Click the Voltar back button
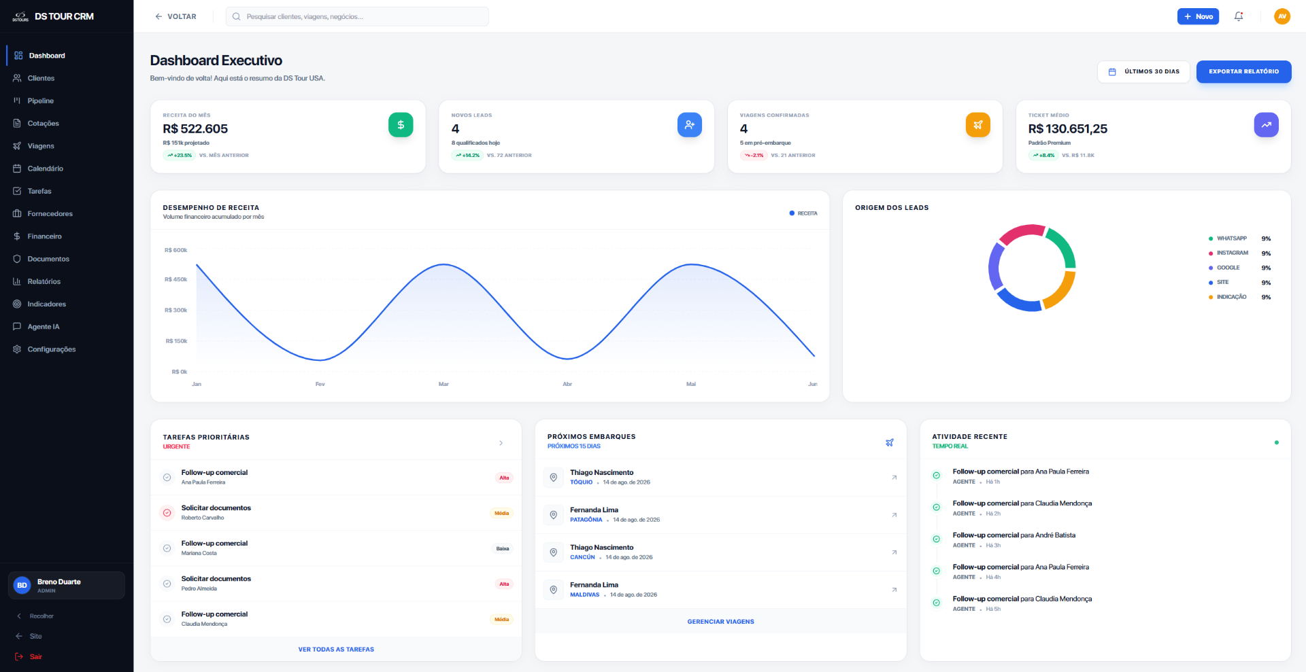Screen dimensions: 1306x672 175,16
